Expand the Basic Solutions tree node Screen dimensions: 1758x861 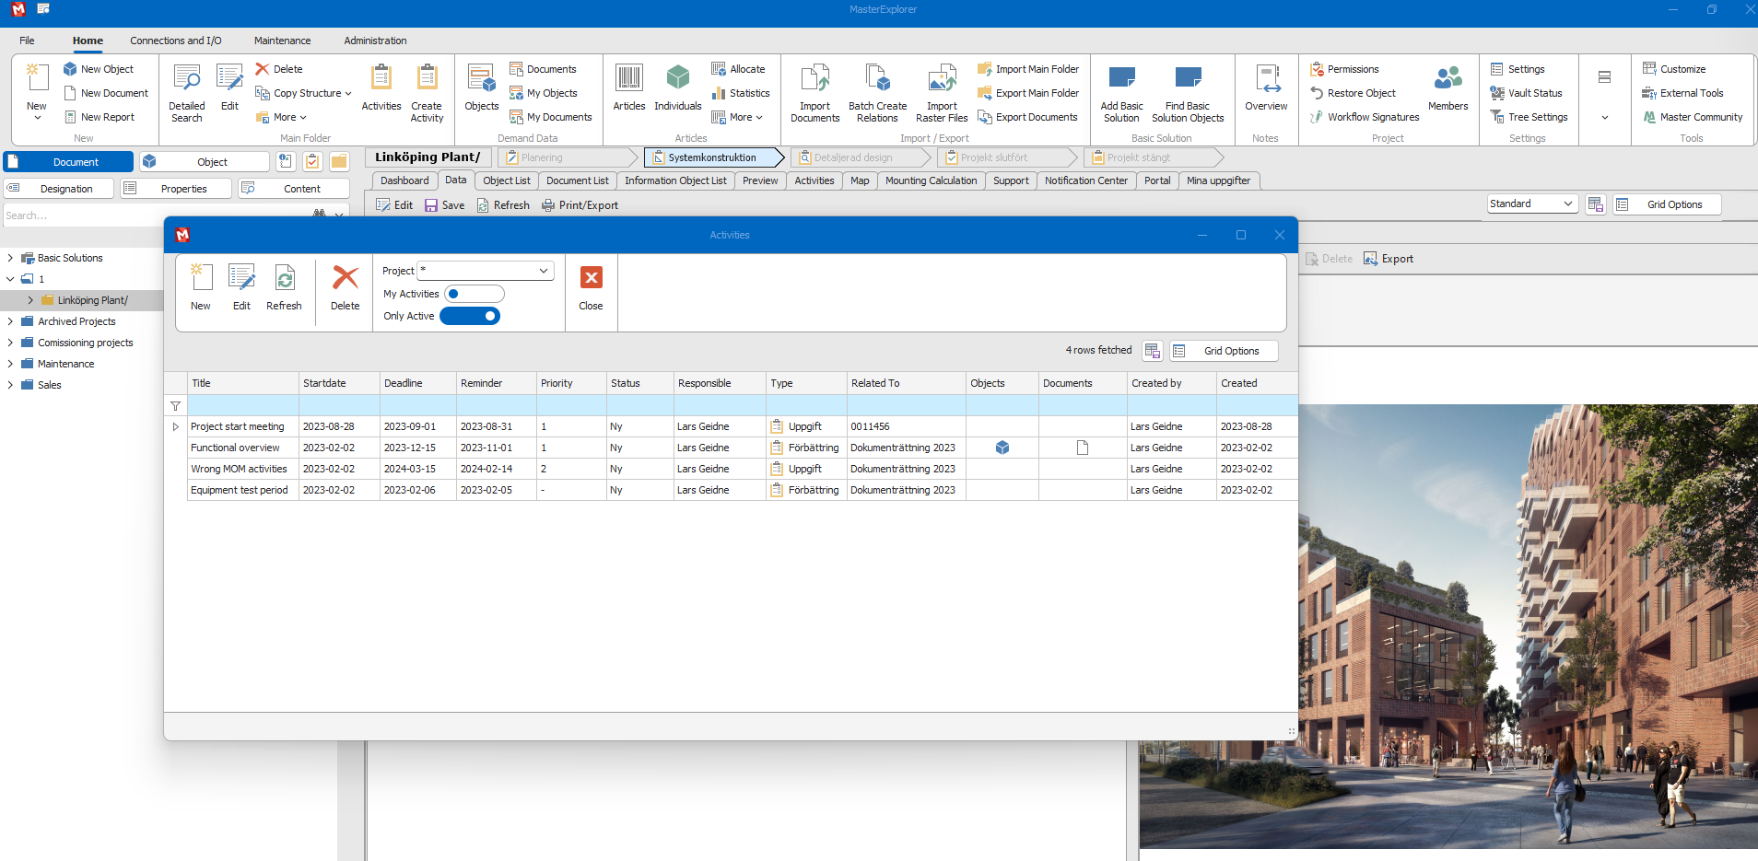point(10,258)
